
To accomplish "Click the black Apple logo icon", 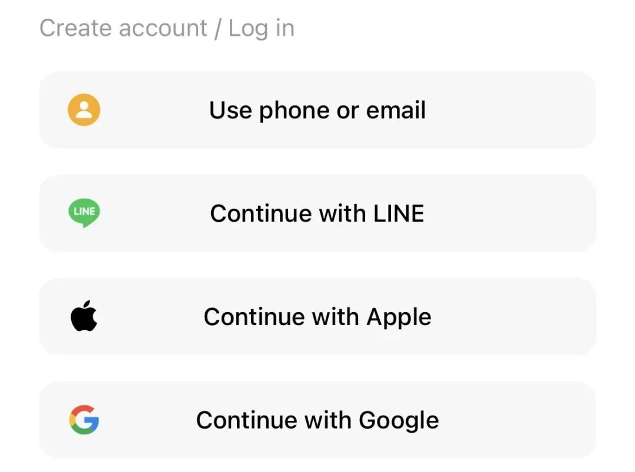I will pyautogui.click(x=84, y=316).
